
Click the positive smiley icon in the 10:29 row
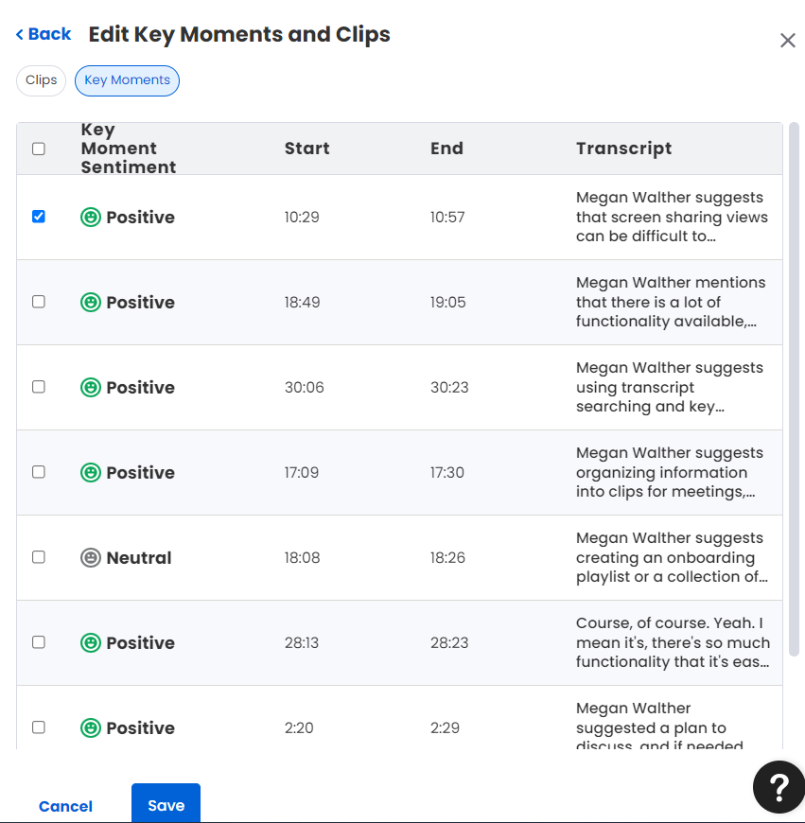click(91, 217)
